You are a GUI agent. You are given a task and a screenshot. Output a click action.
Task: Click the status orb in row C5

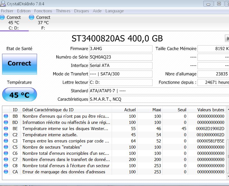tap(6, 147)
